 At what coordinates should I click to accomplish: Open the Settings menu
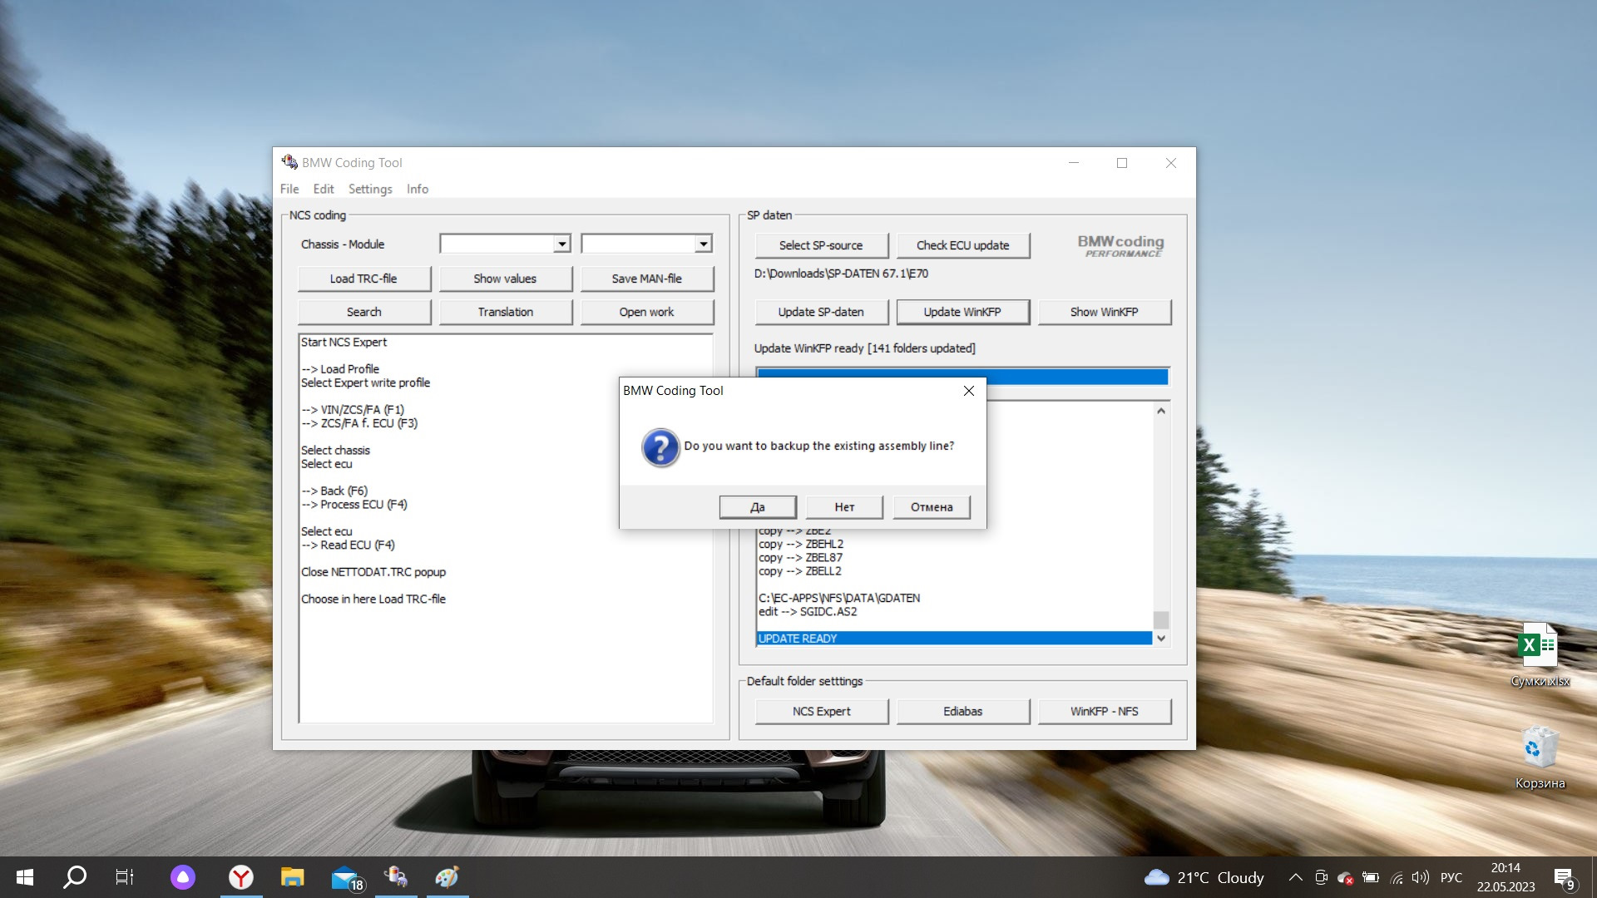tap(369, 190)
